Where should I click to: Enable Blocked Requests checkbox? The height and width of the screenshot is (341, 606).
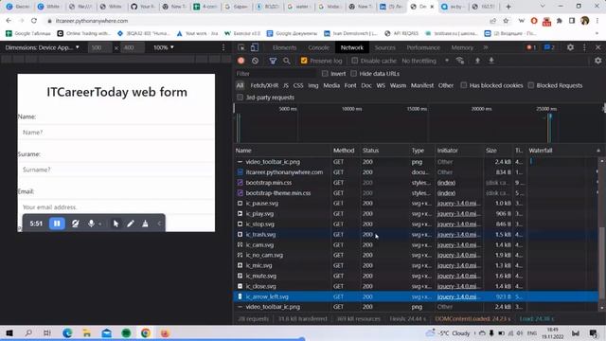tap(531, 85)
